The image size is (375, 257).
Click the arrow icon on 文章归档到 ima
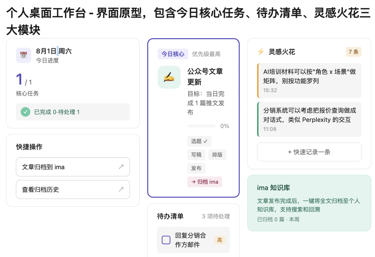click(x=121, y=167)
